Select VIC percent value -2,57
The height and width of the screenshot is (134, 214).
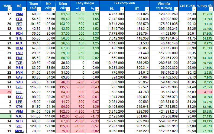coord(92,126)
